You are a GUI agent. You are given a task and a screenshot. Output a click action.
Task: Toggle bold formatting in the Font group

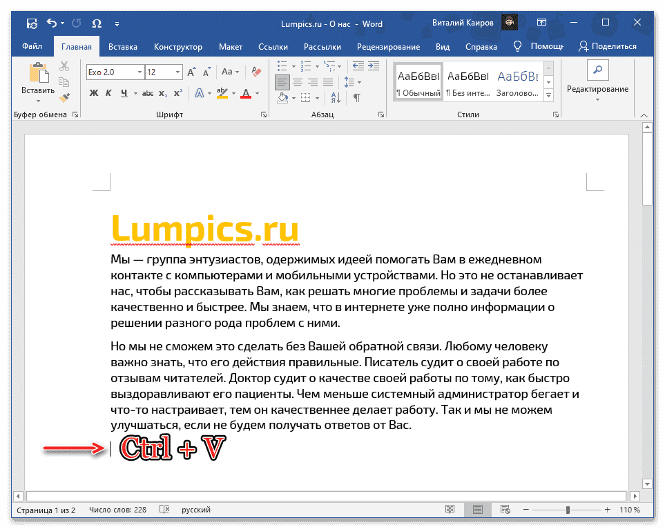click(94, 92)
